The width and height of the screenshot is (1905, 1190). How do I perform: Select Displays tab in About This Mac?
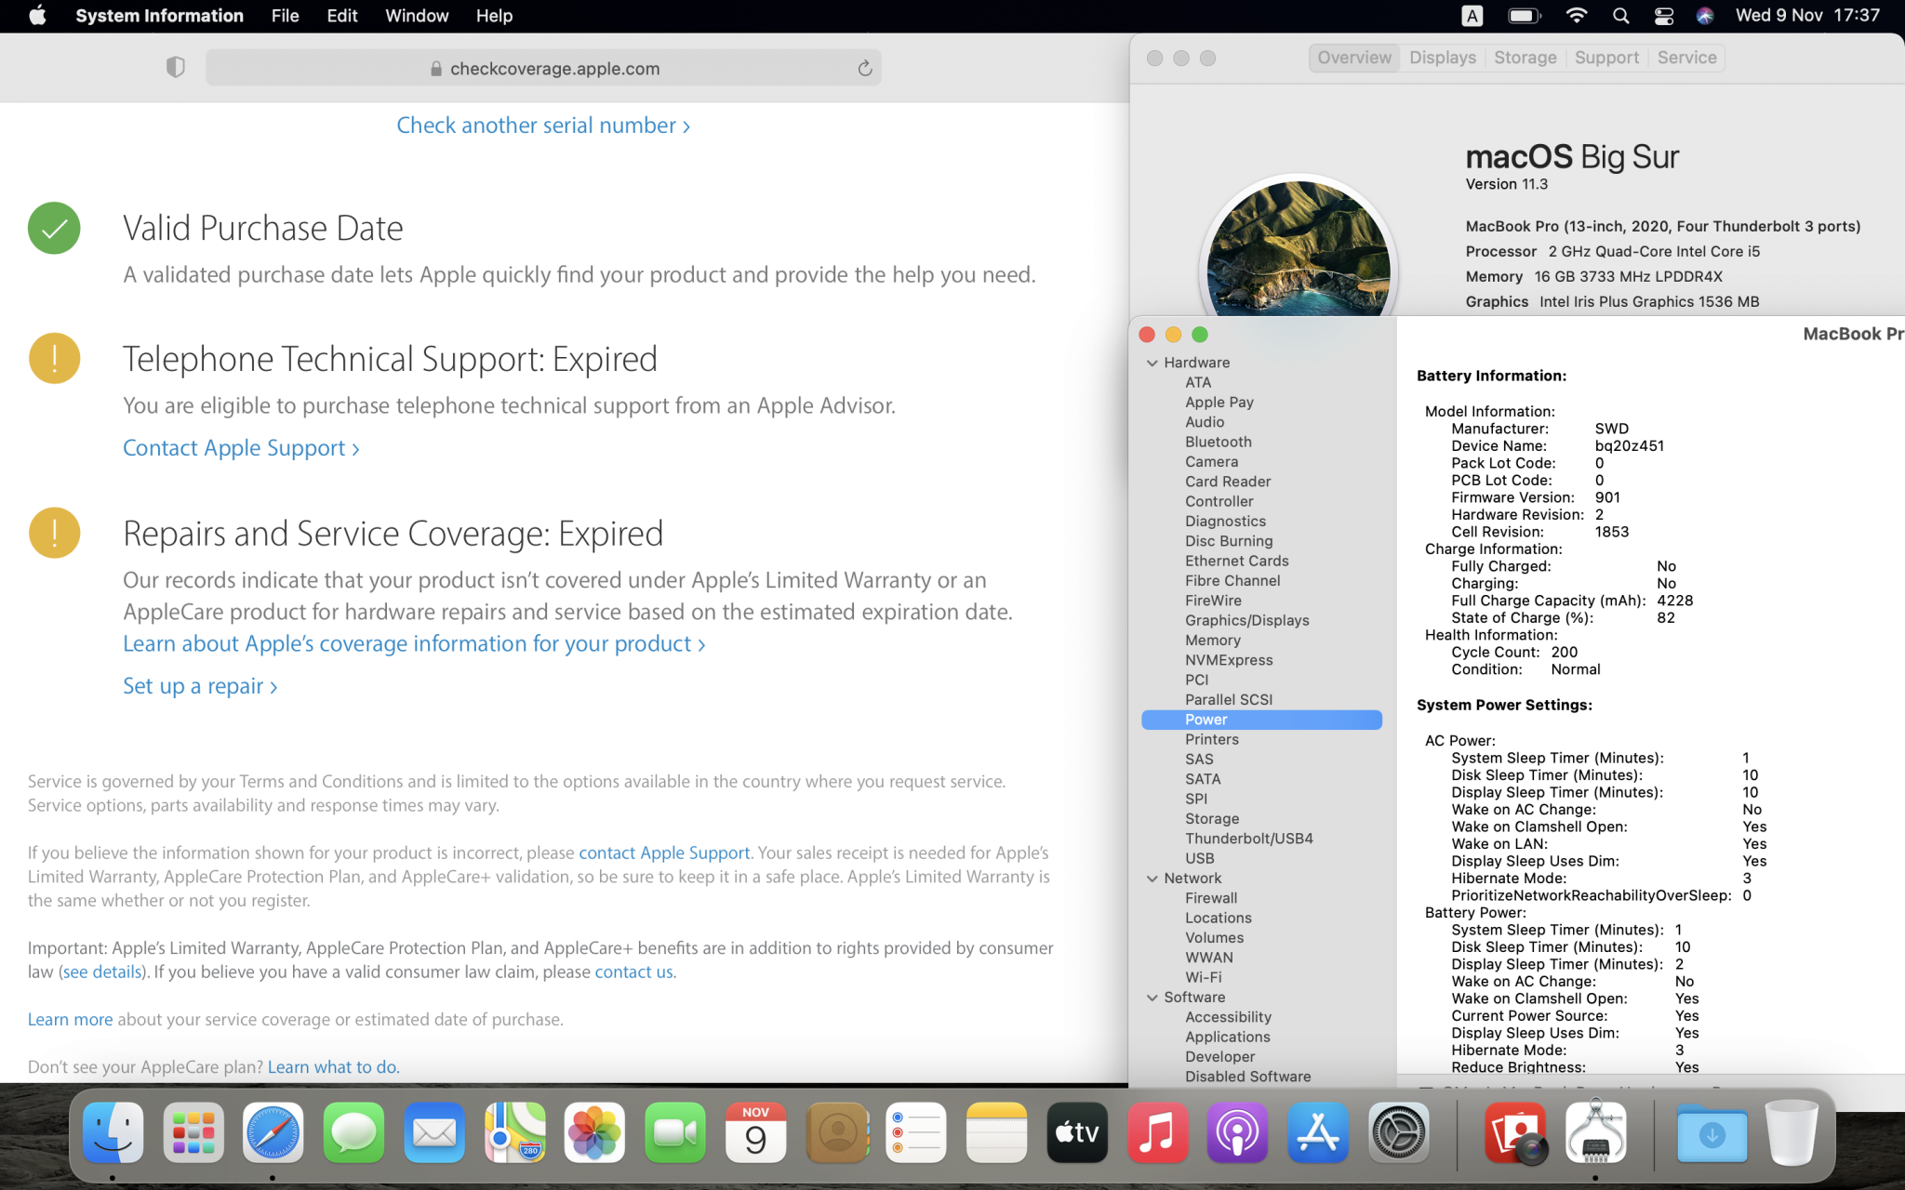(1442, 58)
